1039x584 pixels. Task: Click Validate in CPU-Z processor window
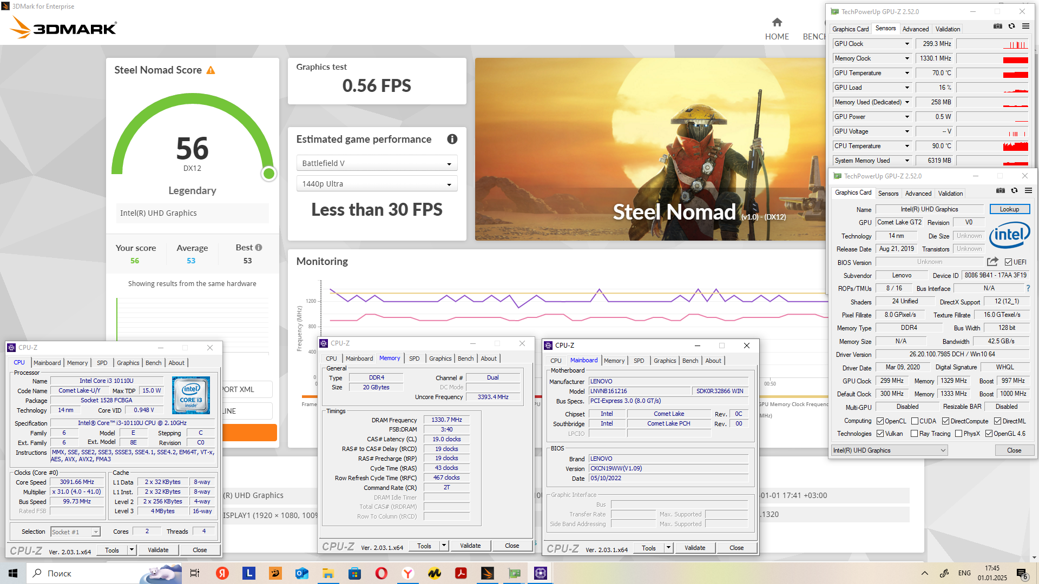158,550
